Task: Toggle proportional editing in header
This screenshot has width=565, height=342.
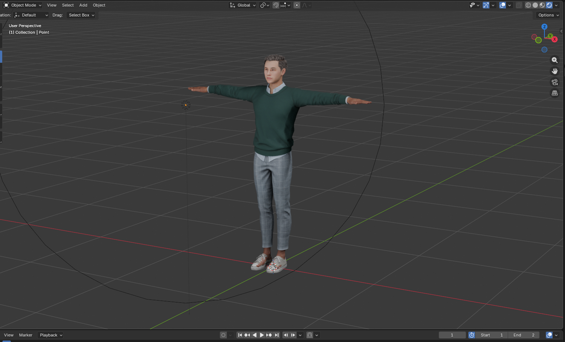Action: click(297, 5)
